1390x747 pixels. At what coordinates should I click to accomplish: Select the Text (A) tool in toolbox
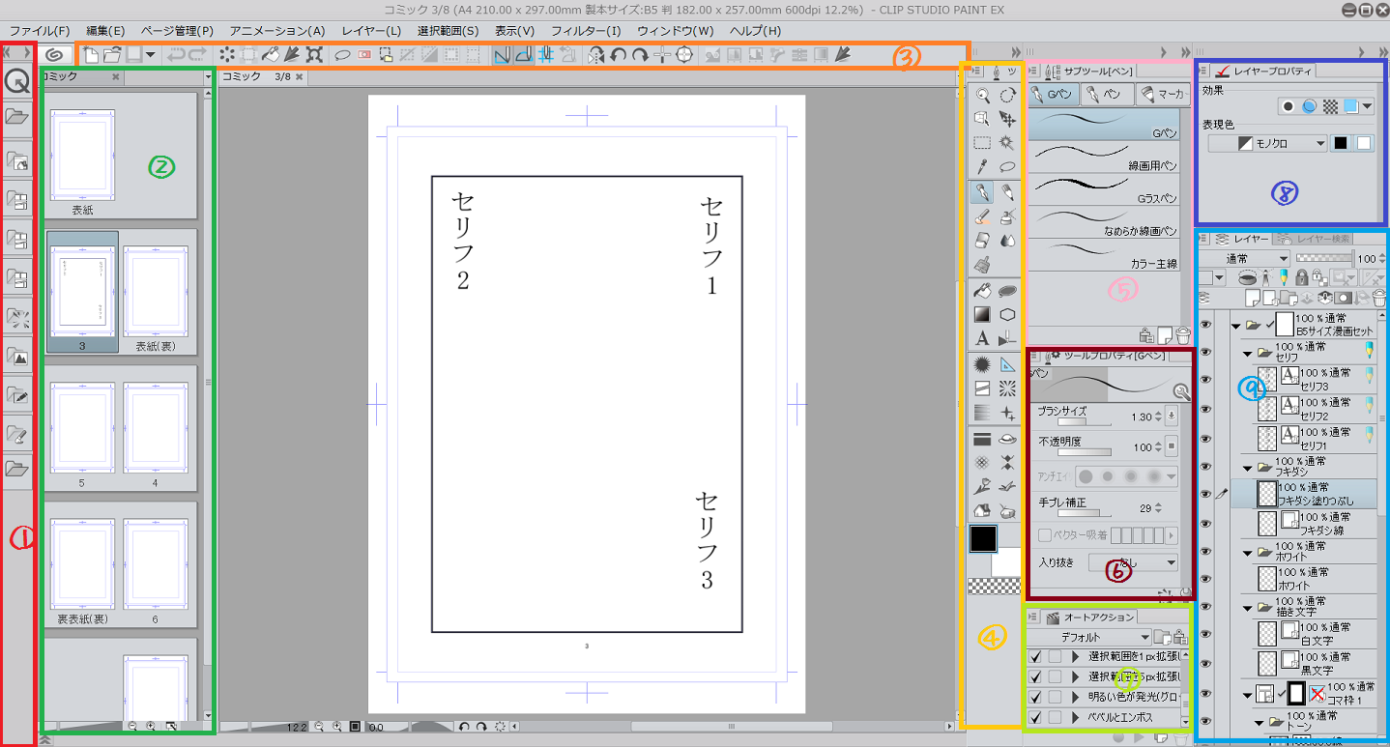(x=982, y=338)
